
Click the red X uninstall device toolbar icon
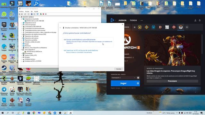[x=43, y=14]
